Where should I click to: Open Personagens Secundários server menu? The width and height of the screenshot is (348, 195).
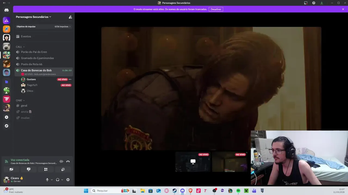coord(33,17)
